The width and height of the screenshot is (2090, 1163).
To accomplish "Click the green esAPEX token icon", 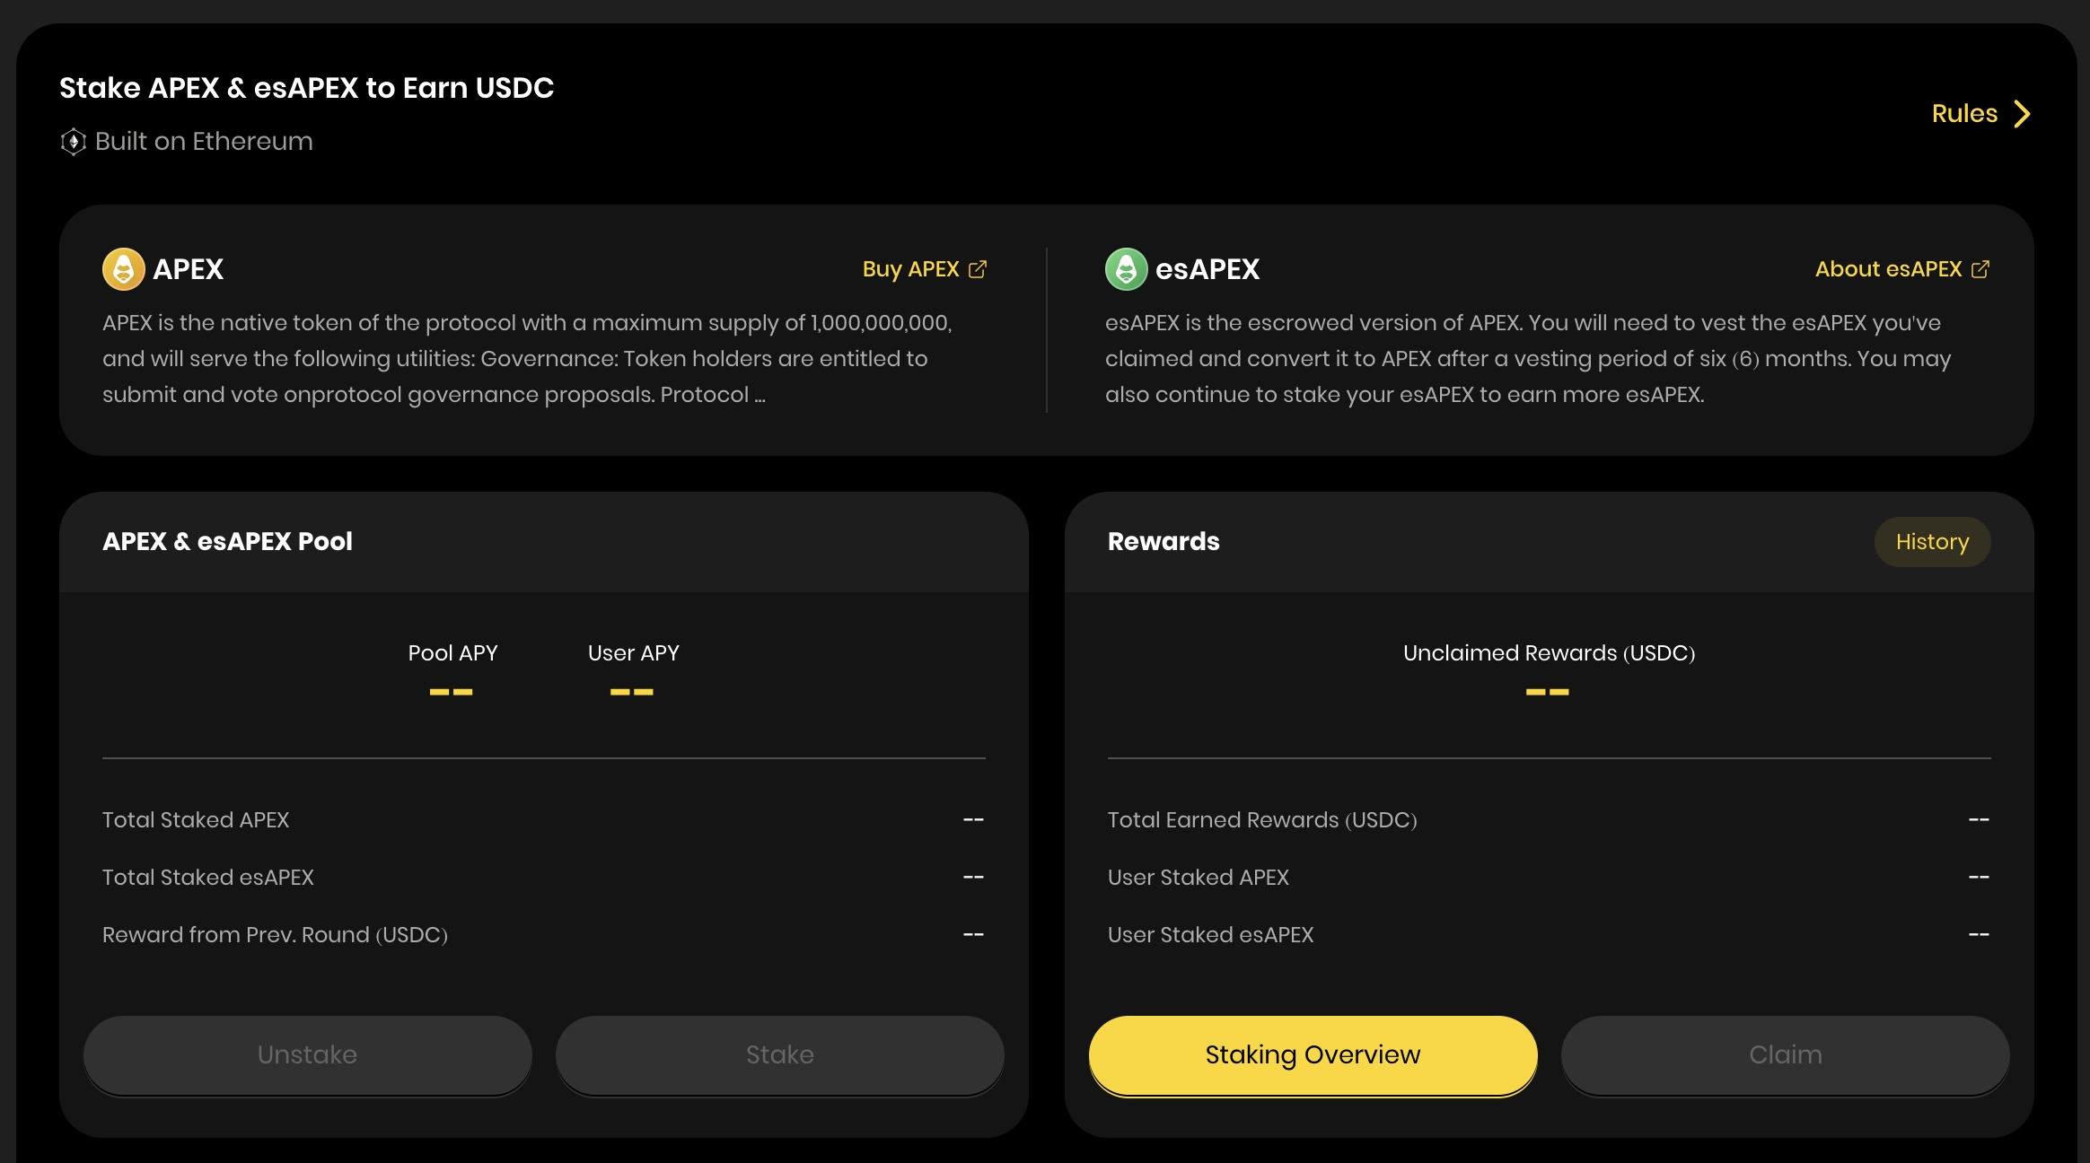I will pos(1127,269).
